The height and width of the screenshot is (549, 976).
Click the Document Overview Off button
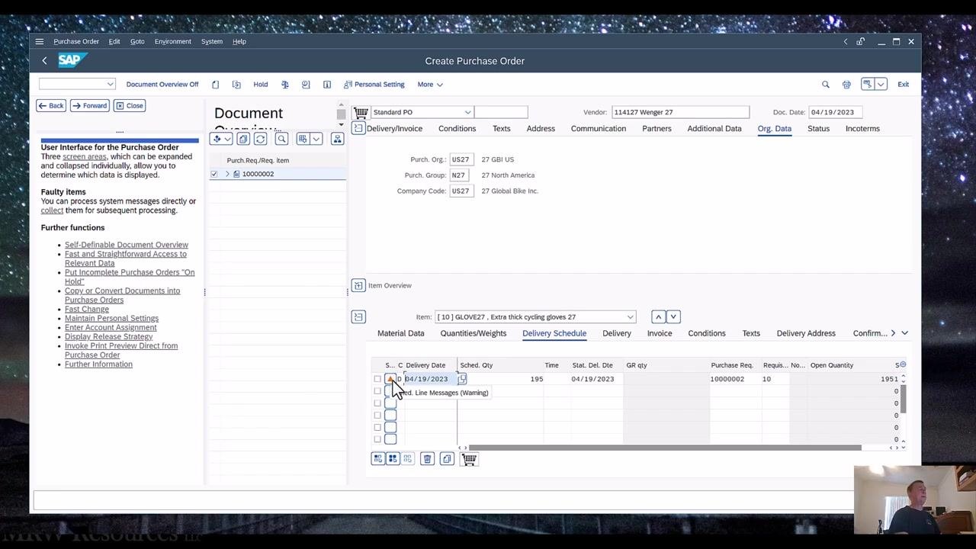(162, 85)
